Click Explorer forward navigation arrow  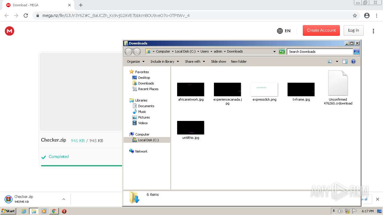click(137, 52)
